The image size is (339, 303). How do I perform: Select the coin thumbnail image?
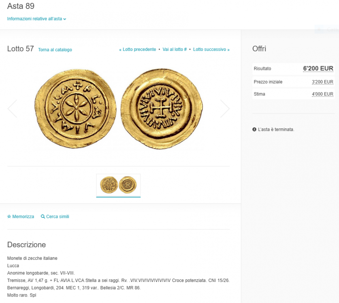[x=118, y=185]
